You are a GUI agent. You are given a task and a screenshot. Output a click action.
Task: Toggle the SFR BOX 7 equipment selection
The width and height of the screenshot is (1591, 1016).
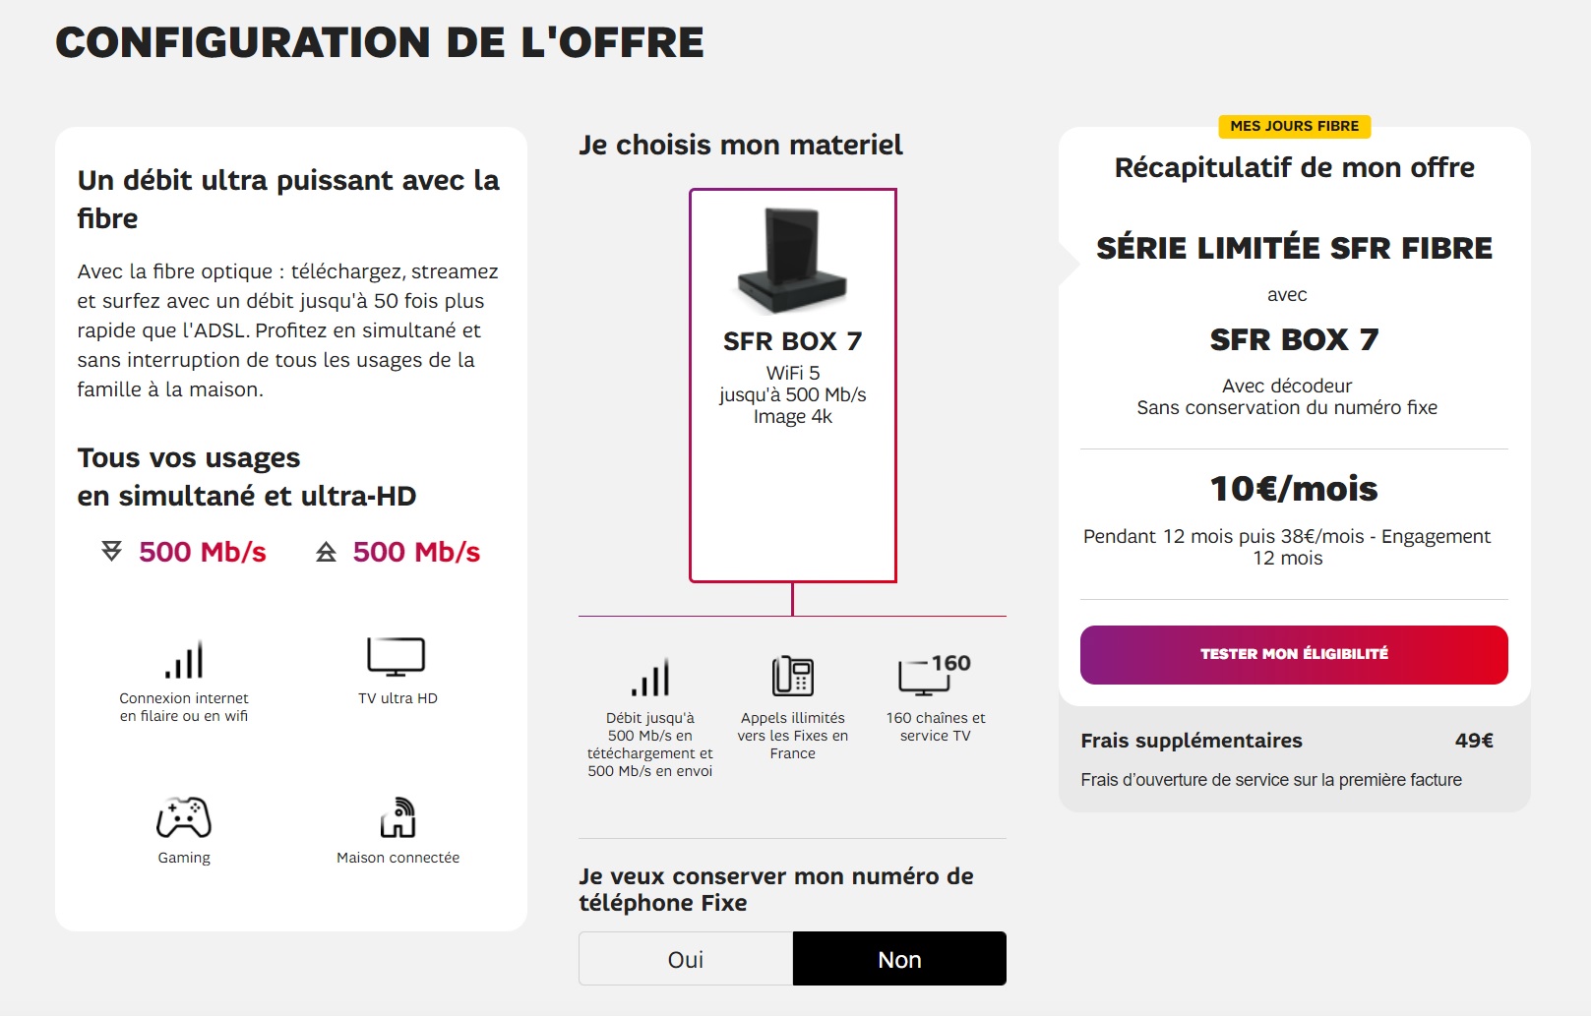pos(793,384)
